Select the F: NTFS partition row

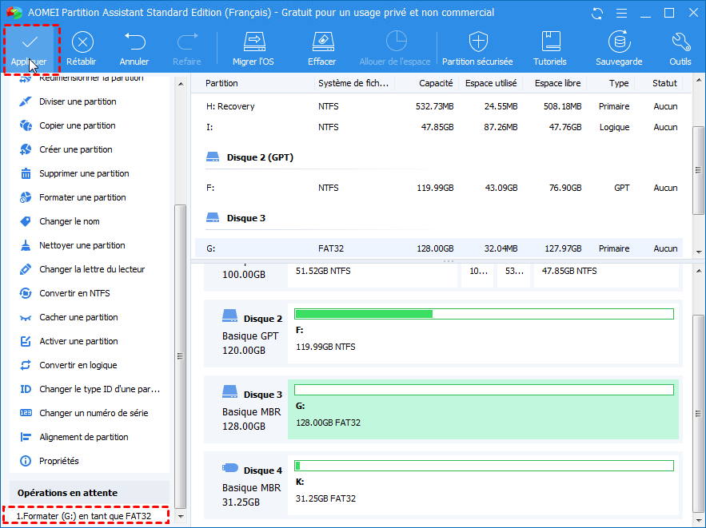(x=439, y=188)
